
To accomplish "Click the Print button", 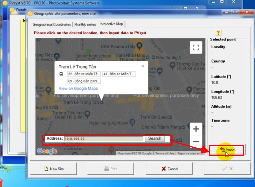I will (x=110, y=169).
